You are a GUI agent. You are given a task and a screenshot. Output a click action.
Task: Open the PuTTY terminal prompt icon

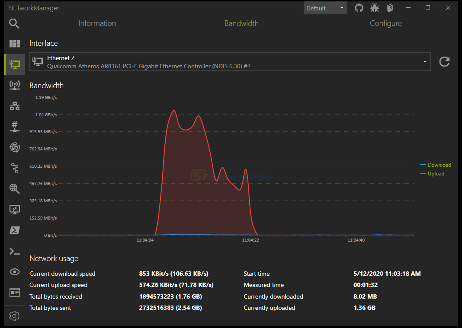14,251
